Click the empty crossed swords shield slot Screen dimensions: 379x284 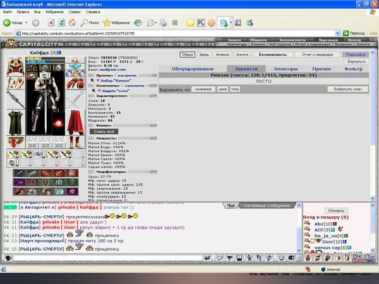(75, 100)
